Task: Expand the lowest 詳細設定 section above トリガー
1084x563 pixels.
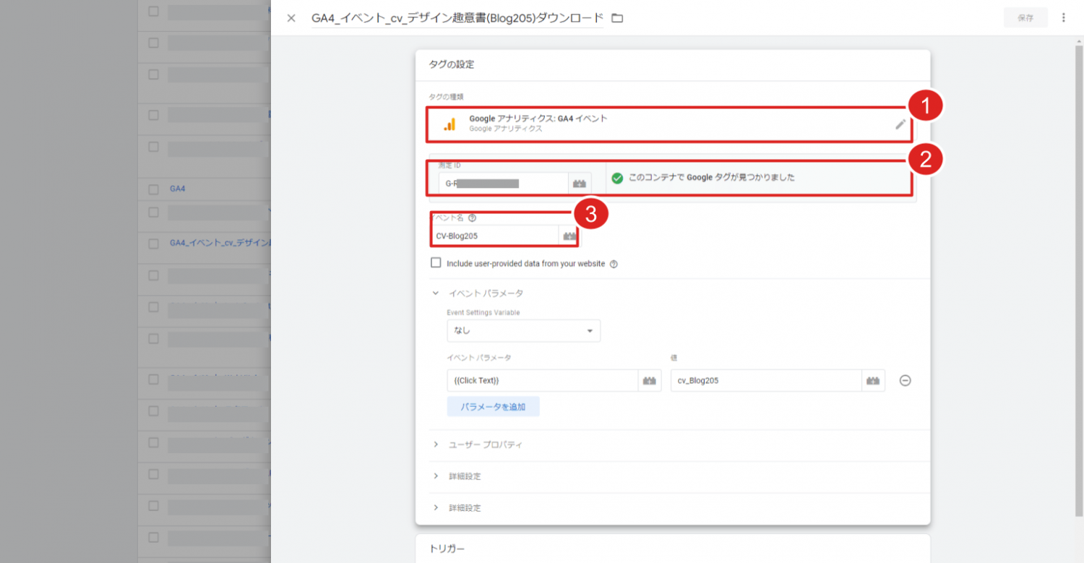Action: click(436, 508)
